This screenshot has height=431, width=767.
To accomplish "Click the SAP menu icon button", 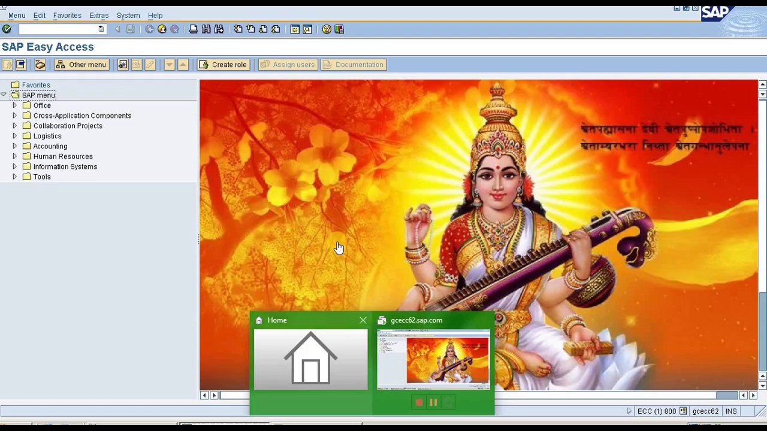I will 20,65.
